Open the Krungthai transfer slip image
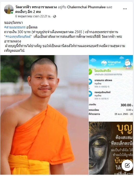Image resolution: width=134 pixels, height=176 pixels. pos(111,88)
